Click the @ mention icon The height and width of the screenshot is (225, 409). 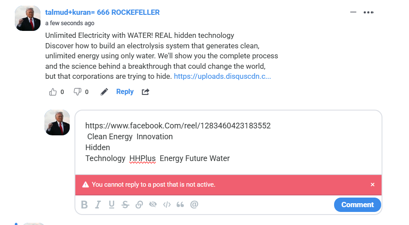(x=194, y=205)
